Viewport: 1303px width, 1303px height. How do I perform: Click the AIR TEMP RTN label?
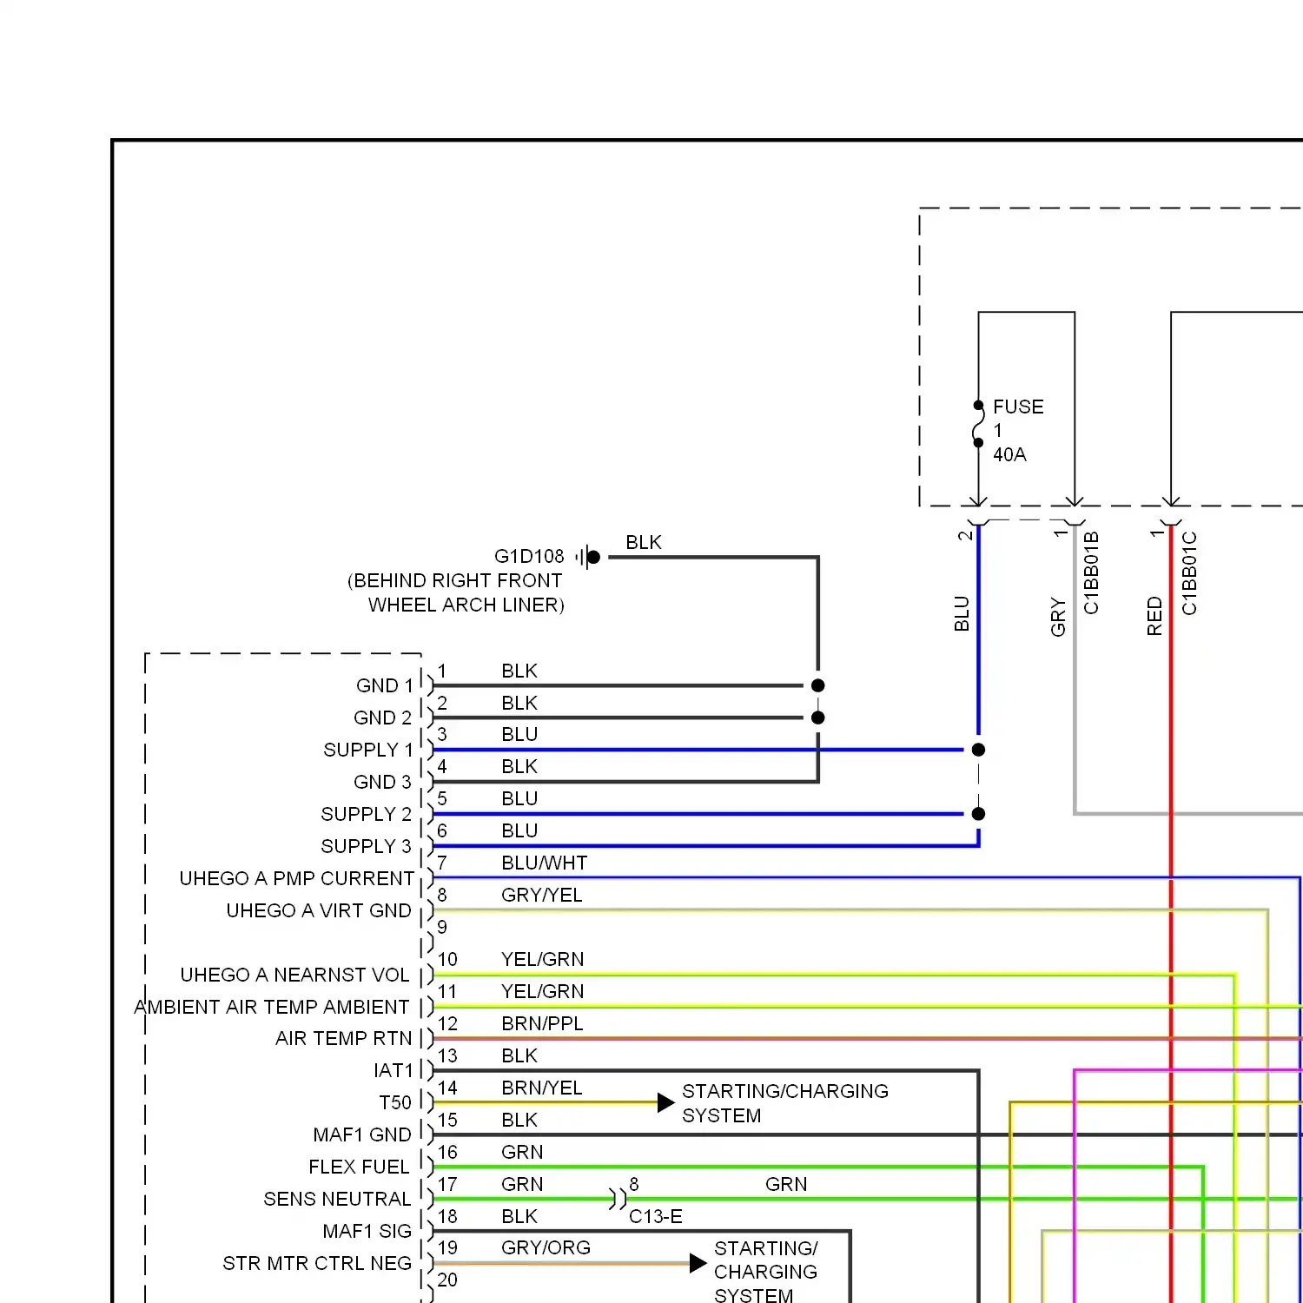(x=343, y=1038)
